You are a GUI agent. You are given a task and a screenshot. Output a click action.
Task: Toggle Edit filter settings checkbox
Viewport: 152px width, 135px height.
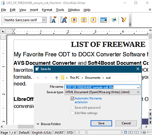(72, 113)
